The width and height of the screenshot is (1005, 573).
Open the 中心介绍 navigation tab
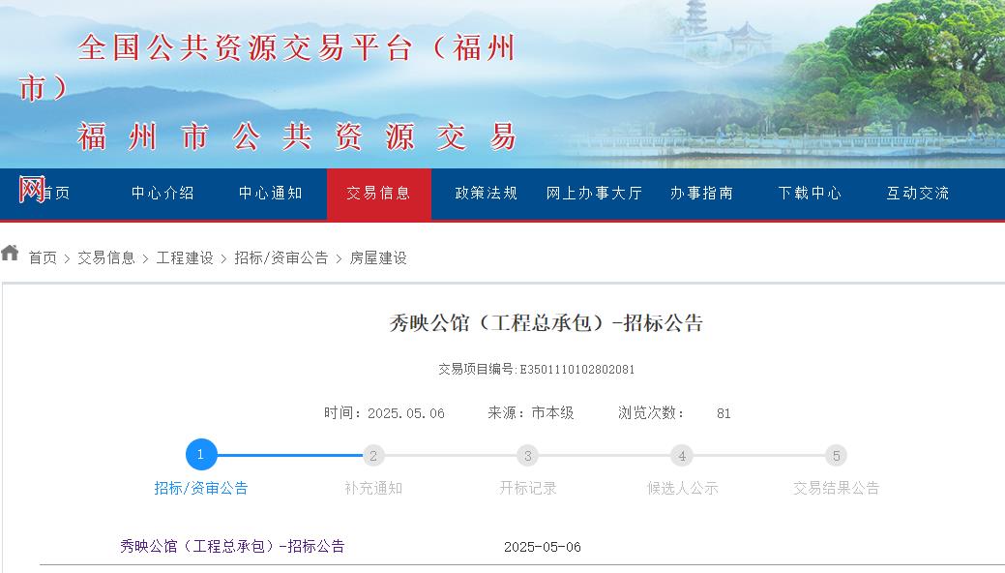(x=163, y=194)
